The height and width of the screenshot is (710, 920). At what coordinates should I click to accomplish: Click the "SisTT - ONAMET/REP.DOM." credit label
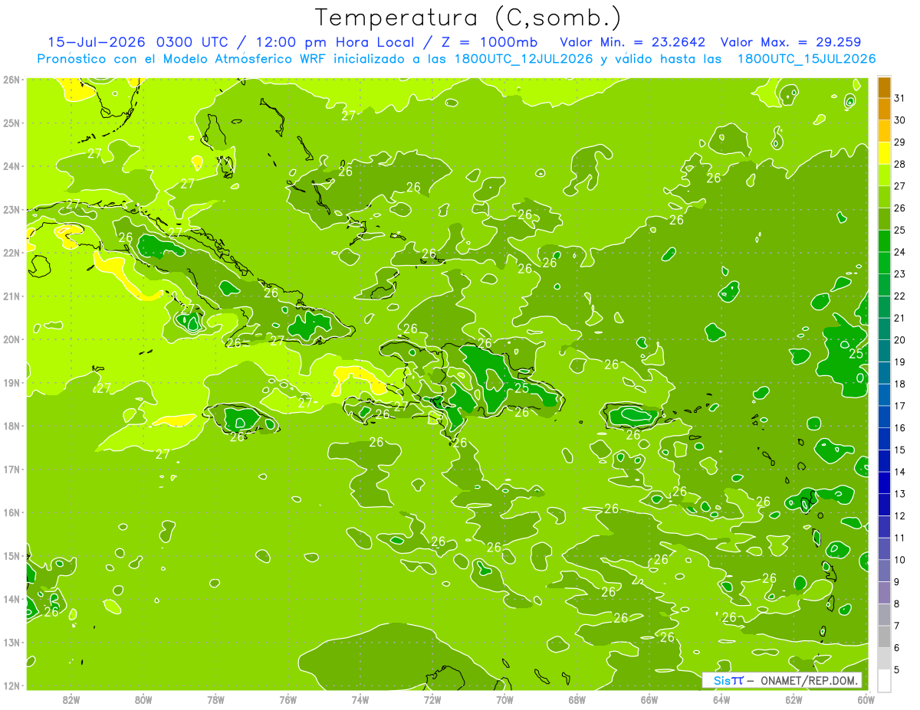click(782, 680)
